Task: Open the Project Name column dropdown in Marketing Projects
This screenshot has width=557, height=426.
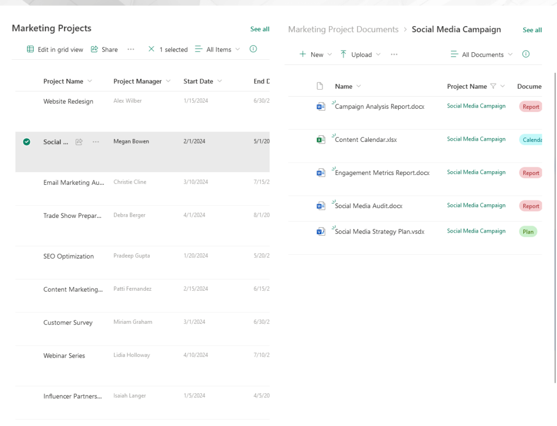Action: tap(90, 81)
